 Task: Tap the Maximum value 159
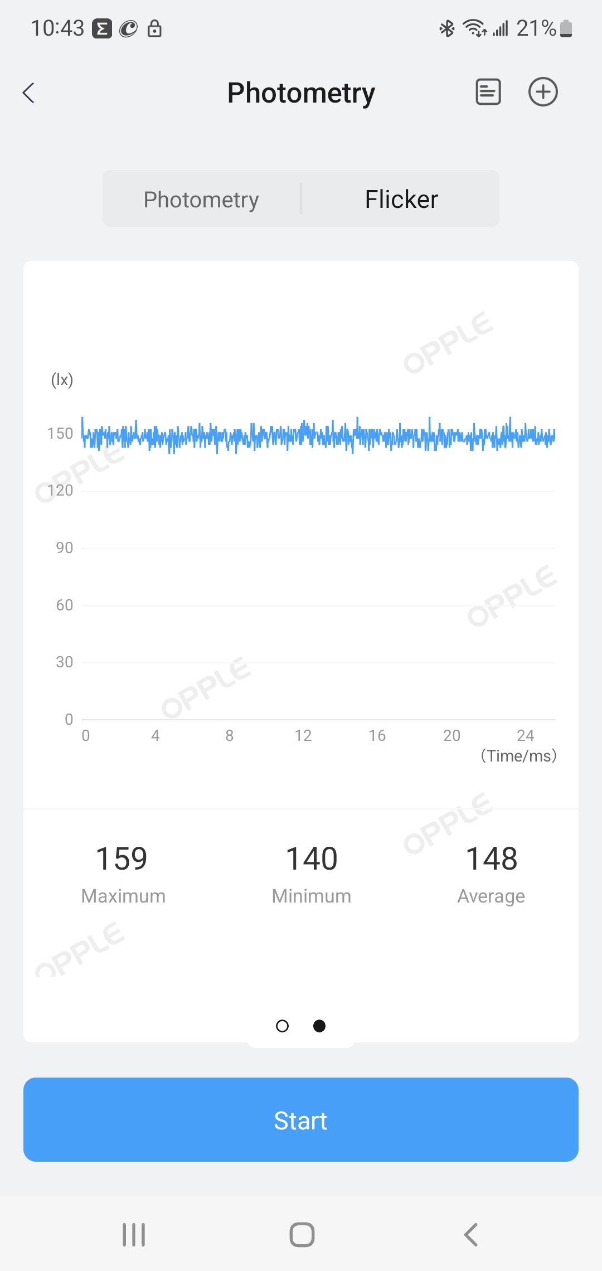point(122,858)
